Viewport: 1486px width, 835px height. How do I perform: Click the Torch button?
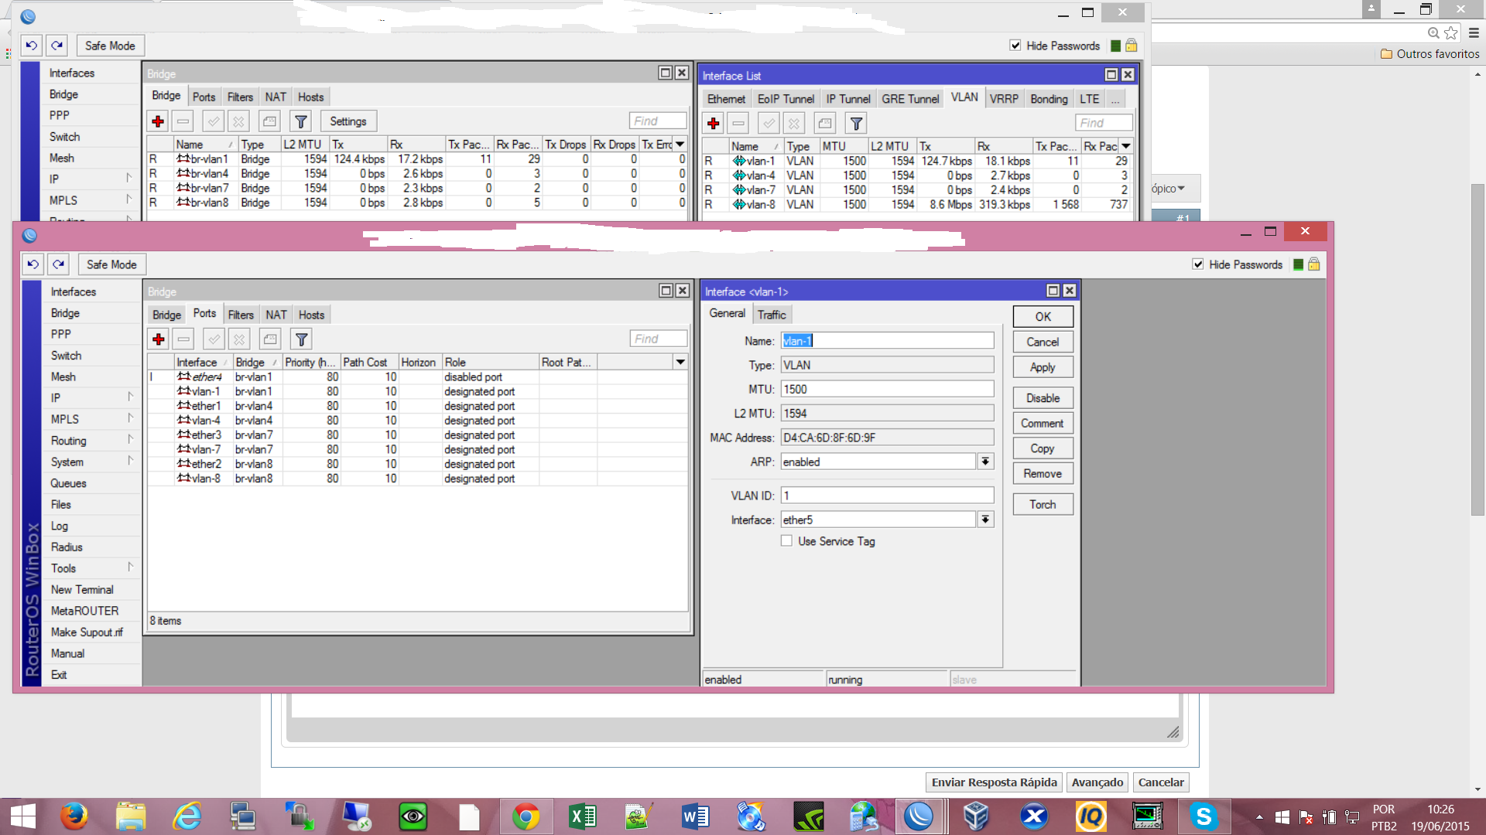pyautogui.click(x=1042, y=504)
